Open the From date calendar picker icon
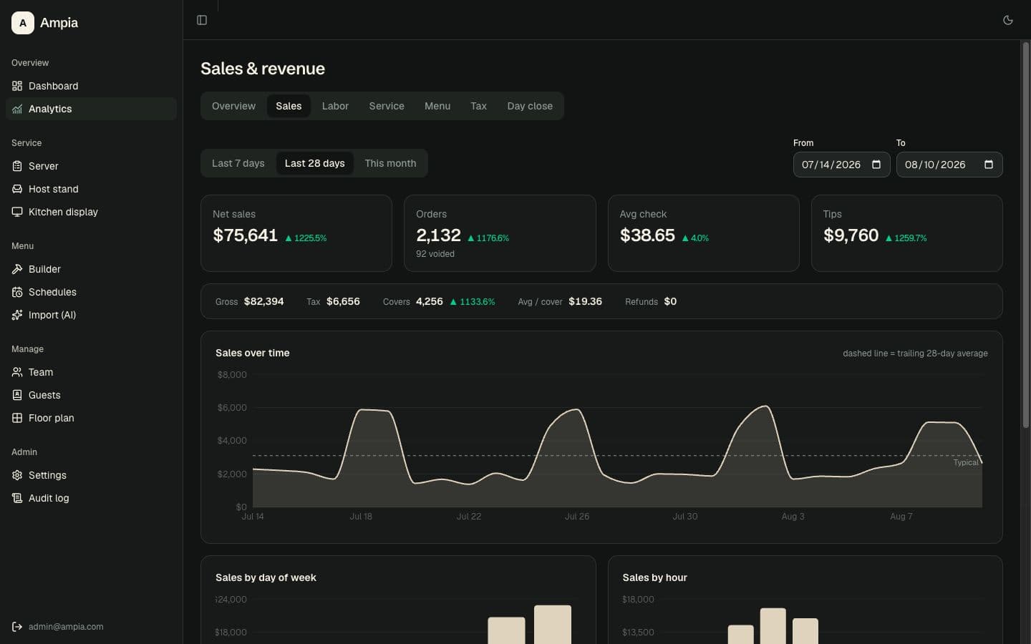 [876, 165]
